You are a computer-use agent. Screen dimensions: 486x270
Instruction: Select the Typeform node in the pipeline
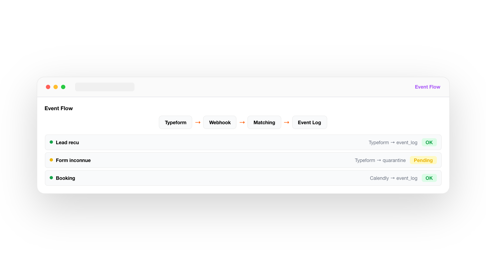coord(175,122)
